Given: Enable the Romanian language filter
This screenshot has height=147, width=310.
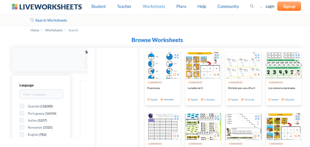Looking at the screenshot, I should [x=22, y=127].
